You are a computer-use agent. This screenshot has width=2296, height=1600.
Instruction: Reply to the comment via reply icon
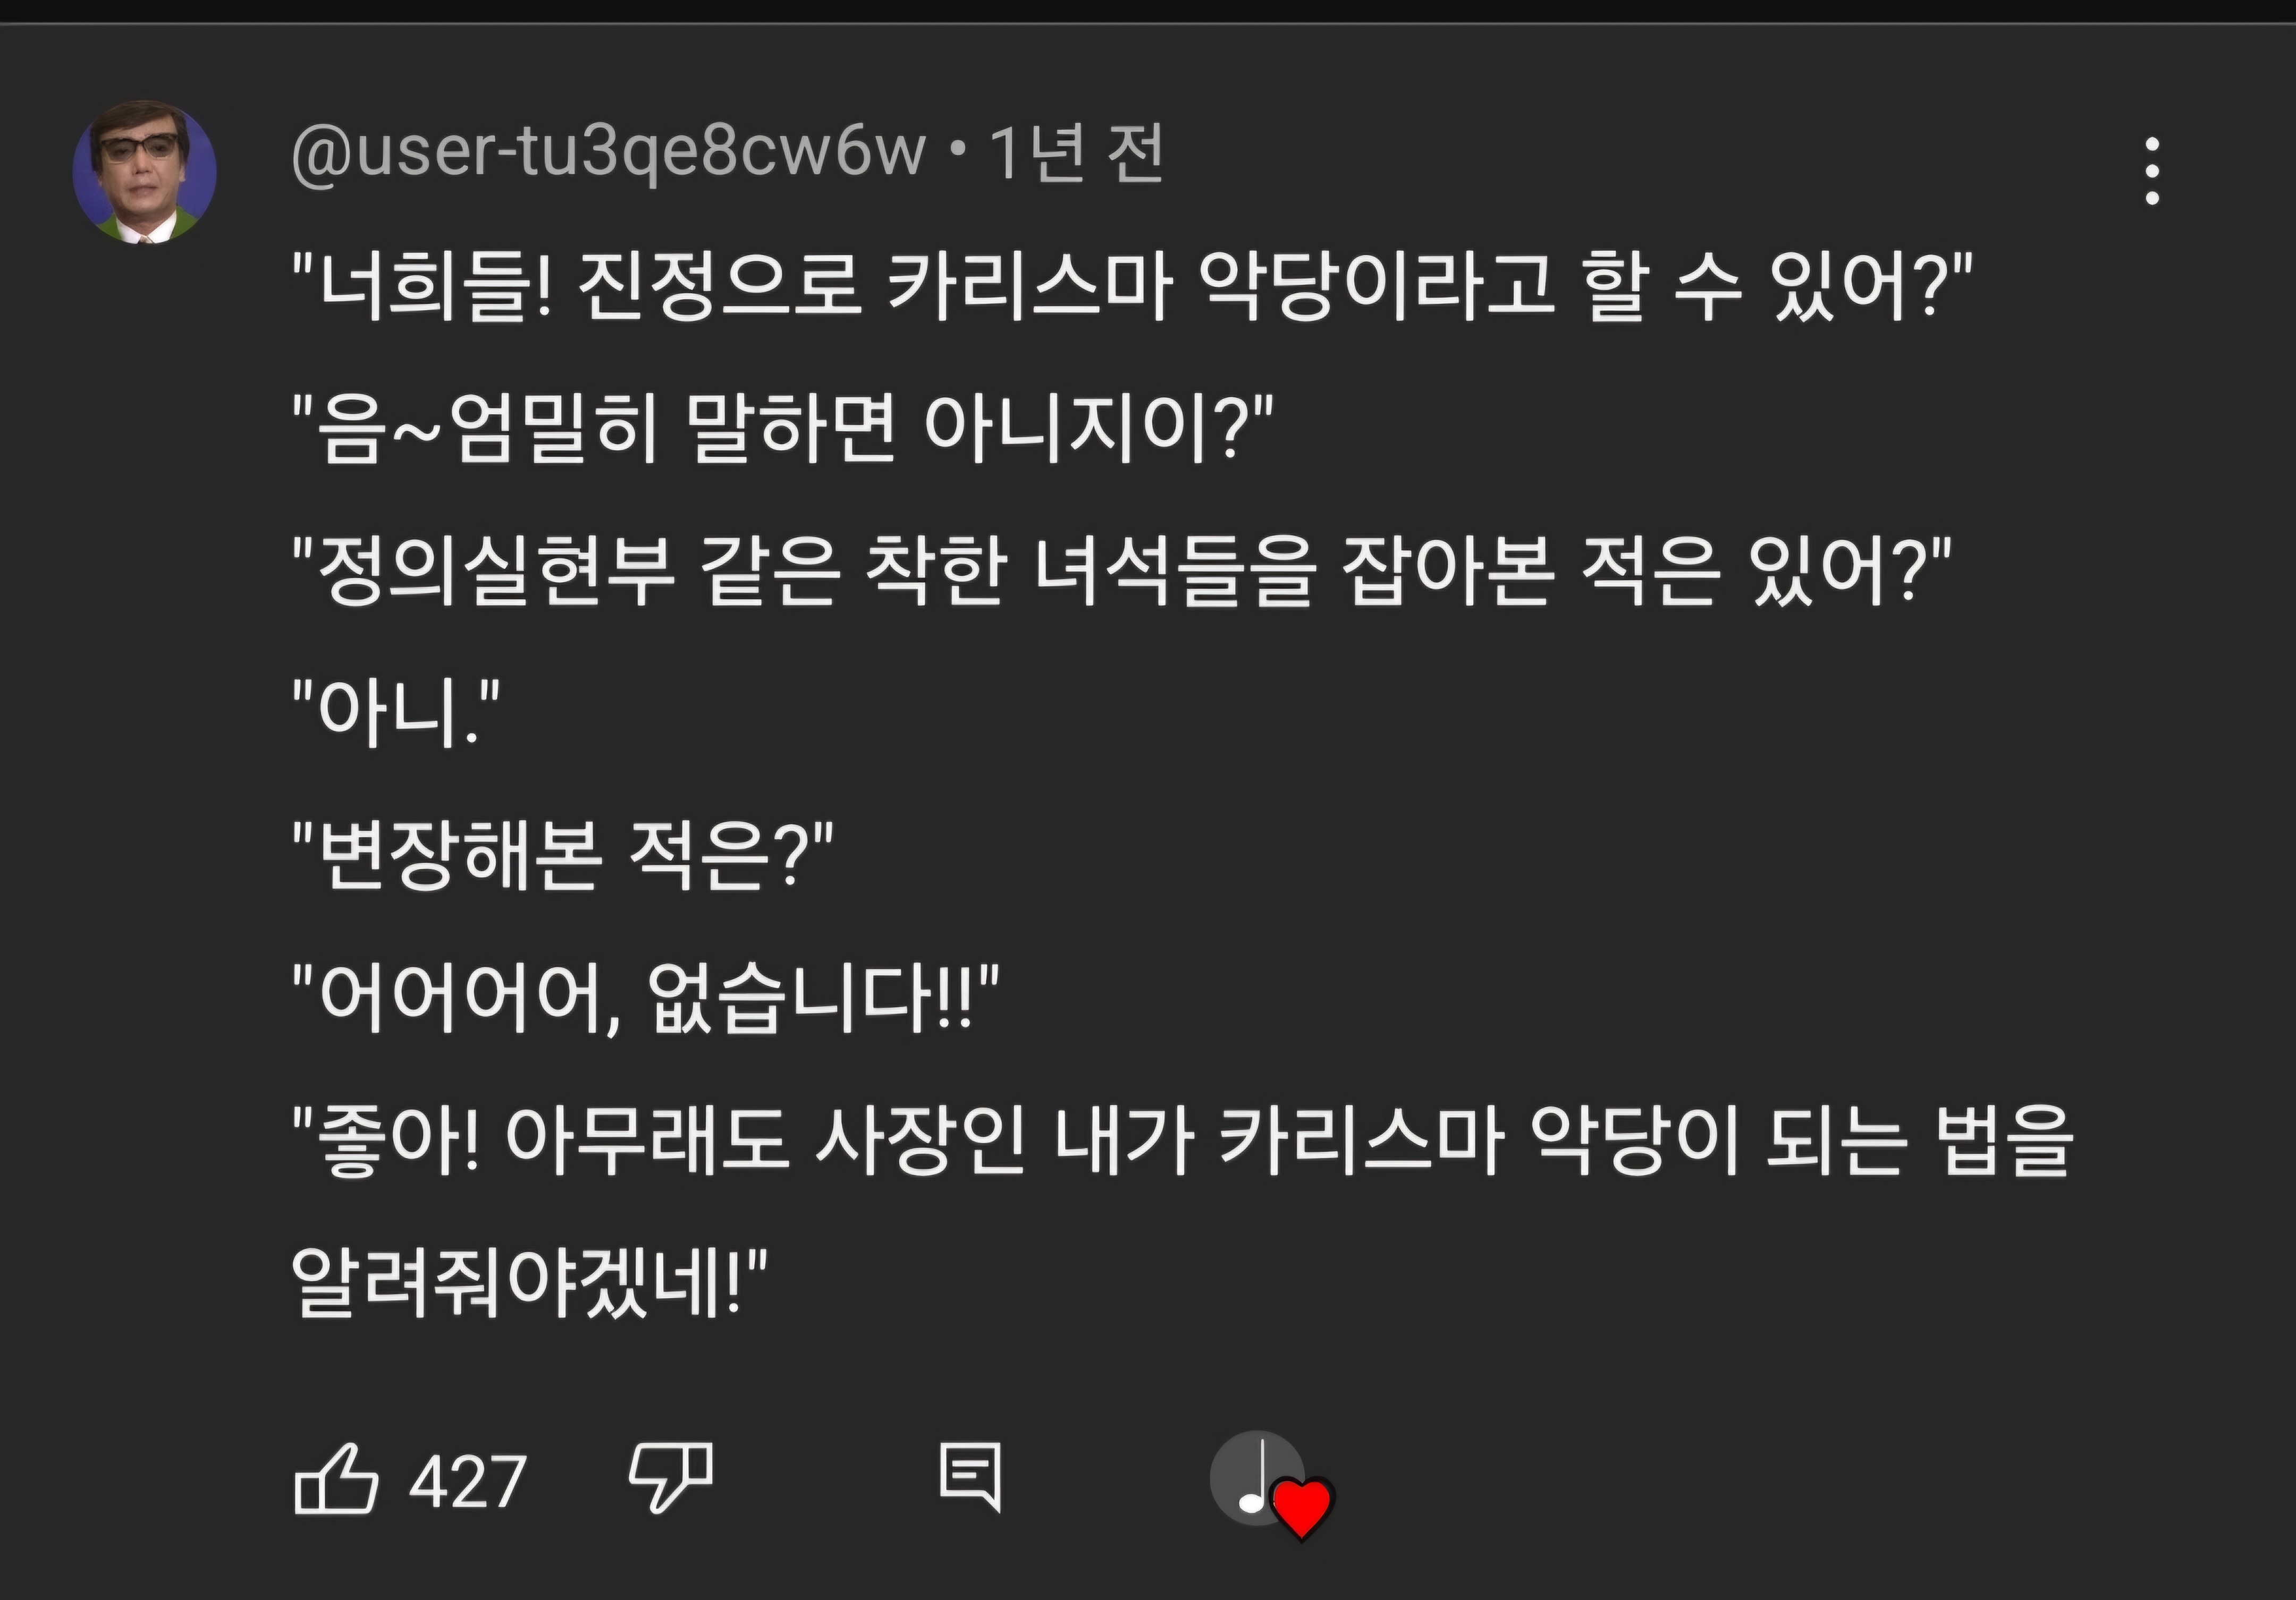(x=970, y=1476)
